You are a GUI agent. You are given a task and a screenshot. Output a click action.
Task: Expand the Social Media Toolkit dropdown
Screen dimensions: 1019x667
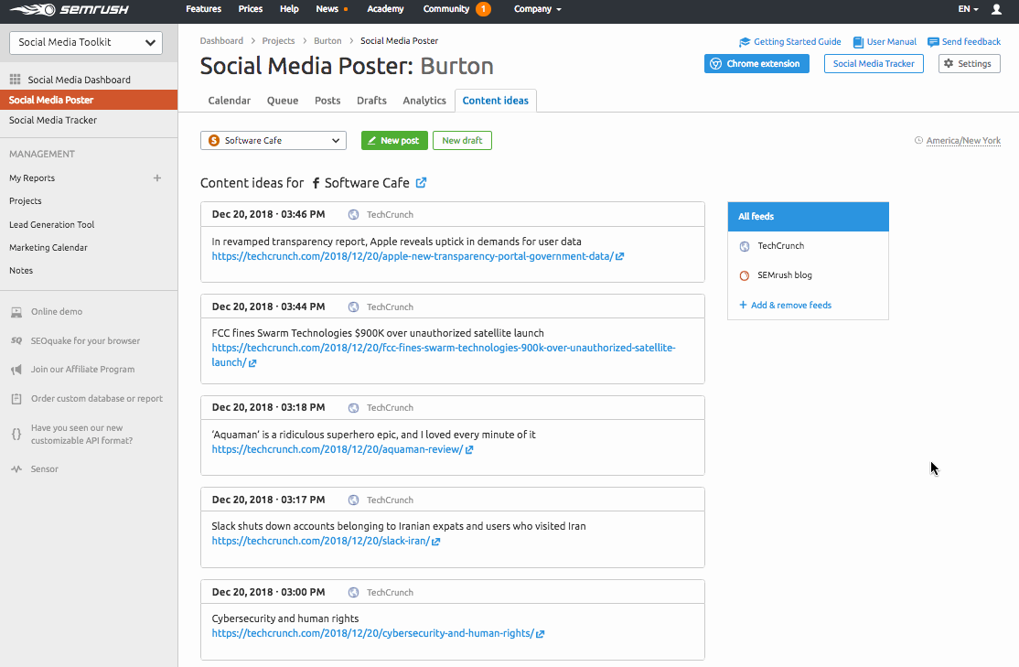[86, 43]
